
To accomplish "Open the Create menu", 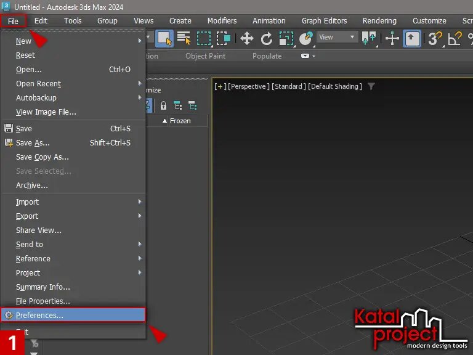I will pyautogui.click(x=180, y=20).
